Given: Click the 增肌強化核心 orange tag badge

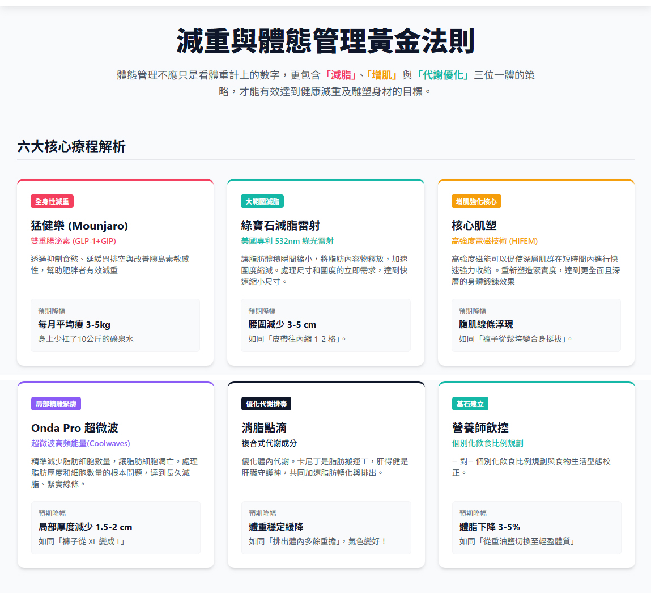Looking at the screenshot, I should pos(476,201).
